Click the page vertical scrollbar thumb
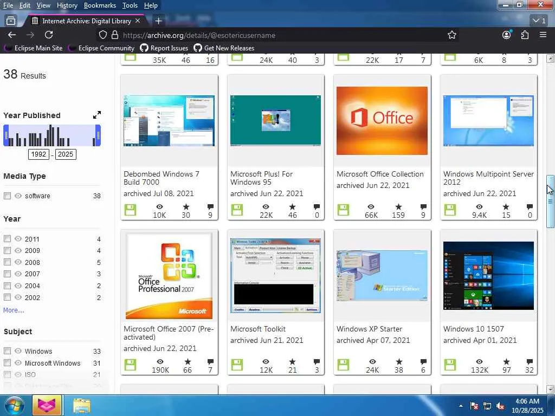The height and width of the screenshot is (416, 555). pyautogui.click(x=550, y=201)
